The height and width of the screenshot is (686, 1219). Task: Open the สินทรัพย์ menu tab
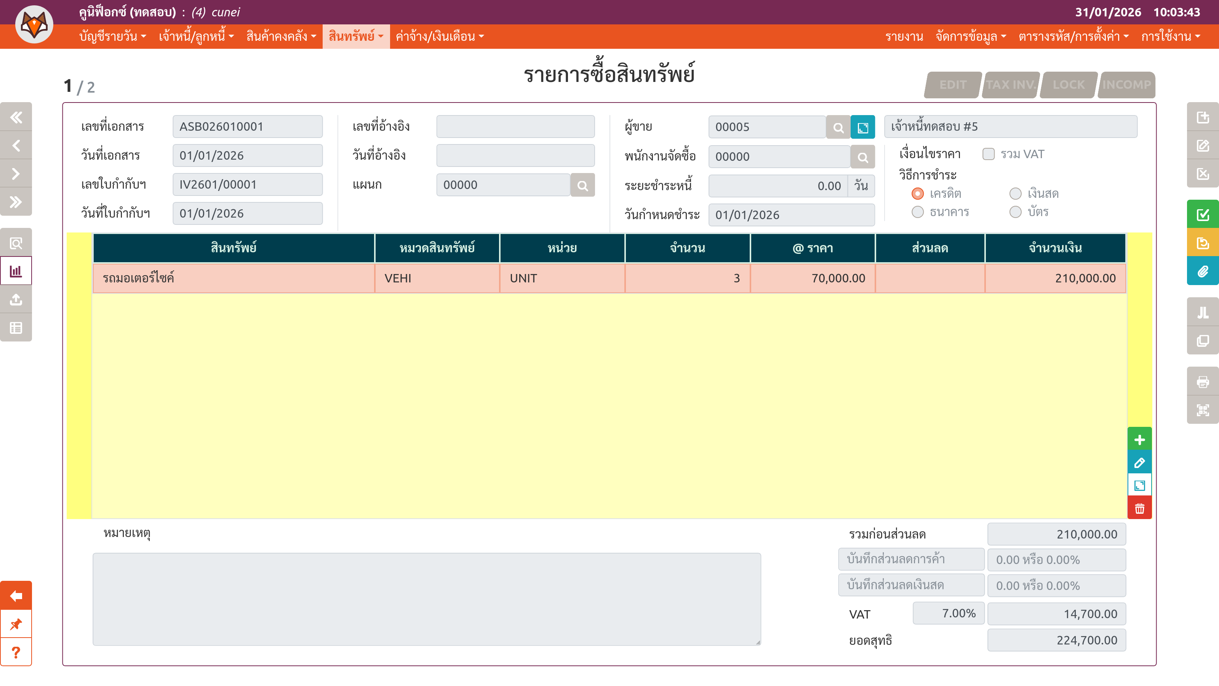pyautogui.click(x=356, y=37)
